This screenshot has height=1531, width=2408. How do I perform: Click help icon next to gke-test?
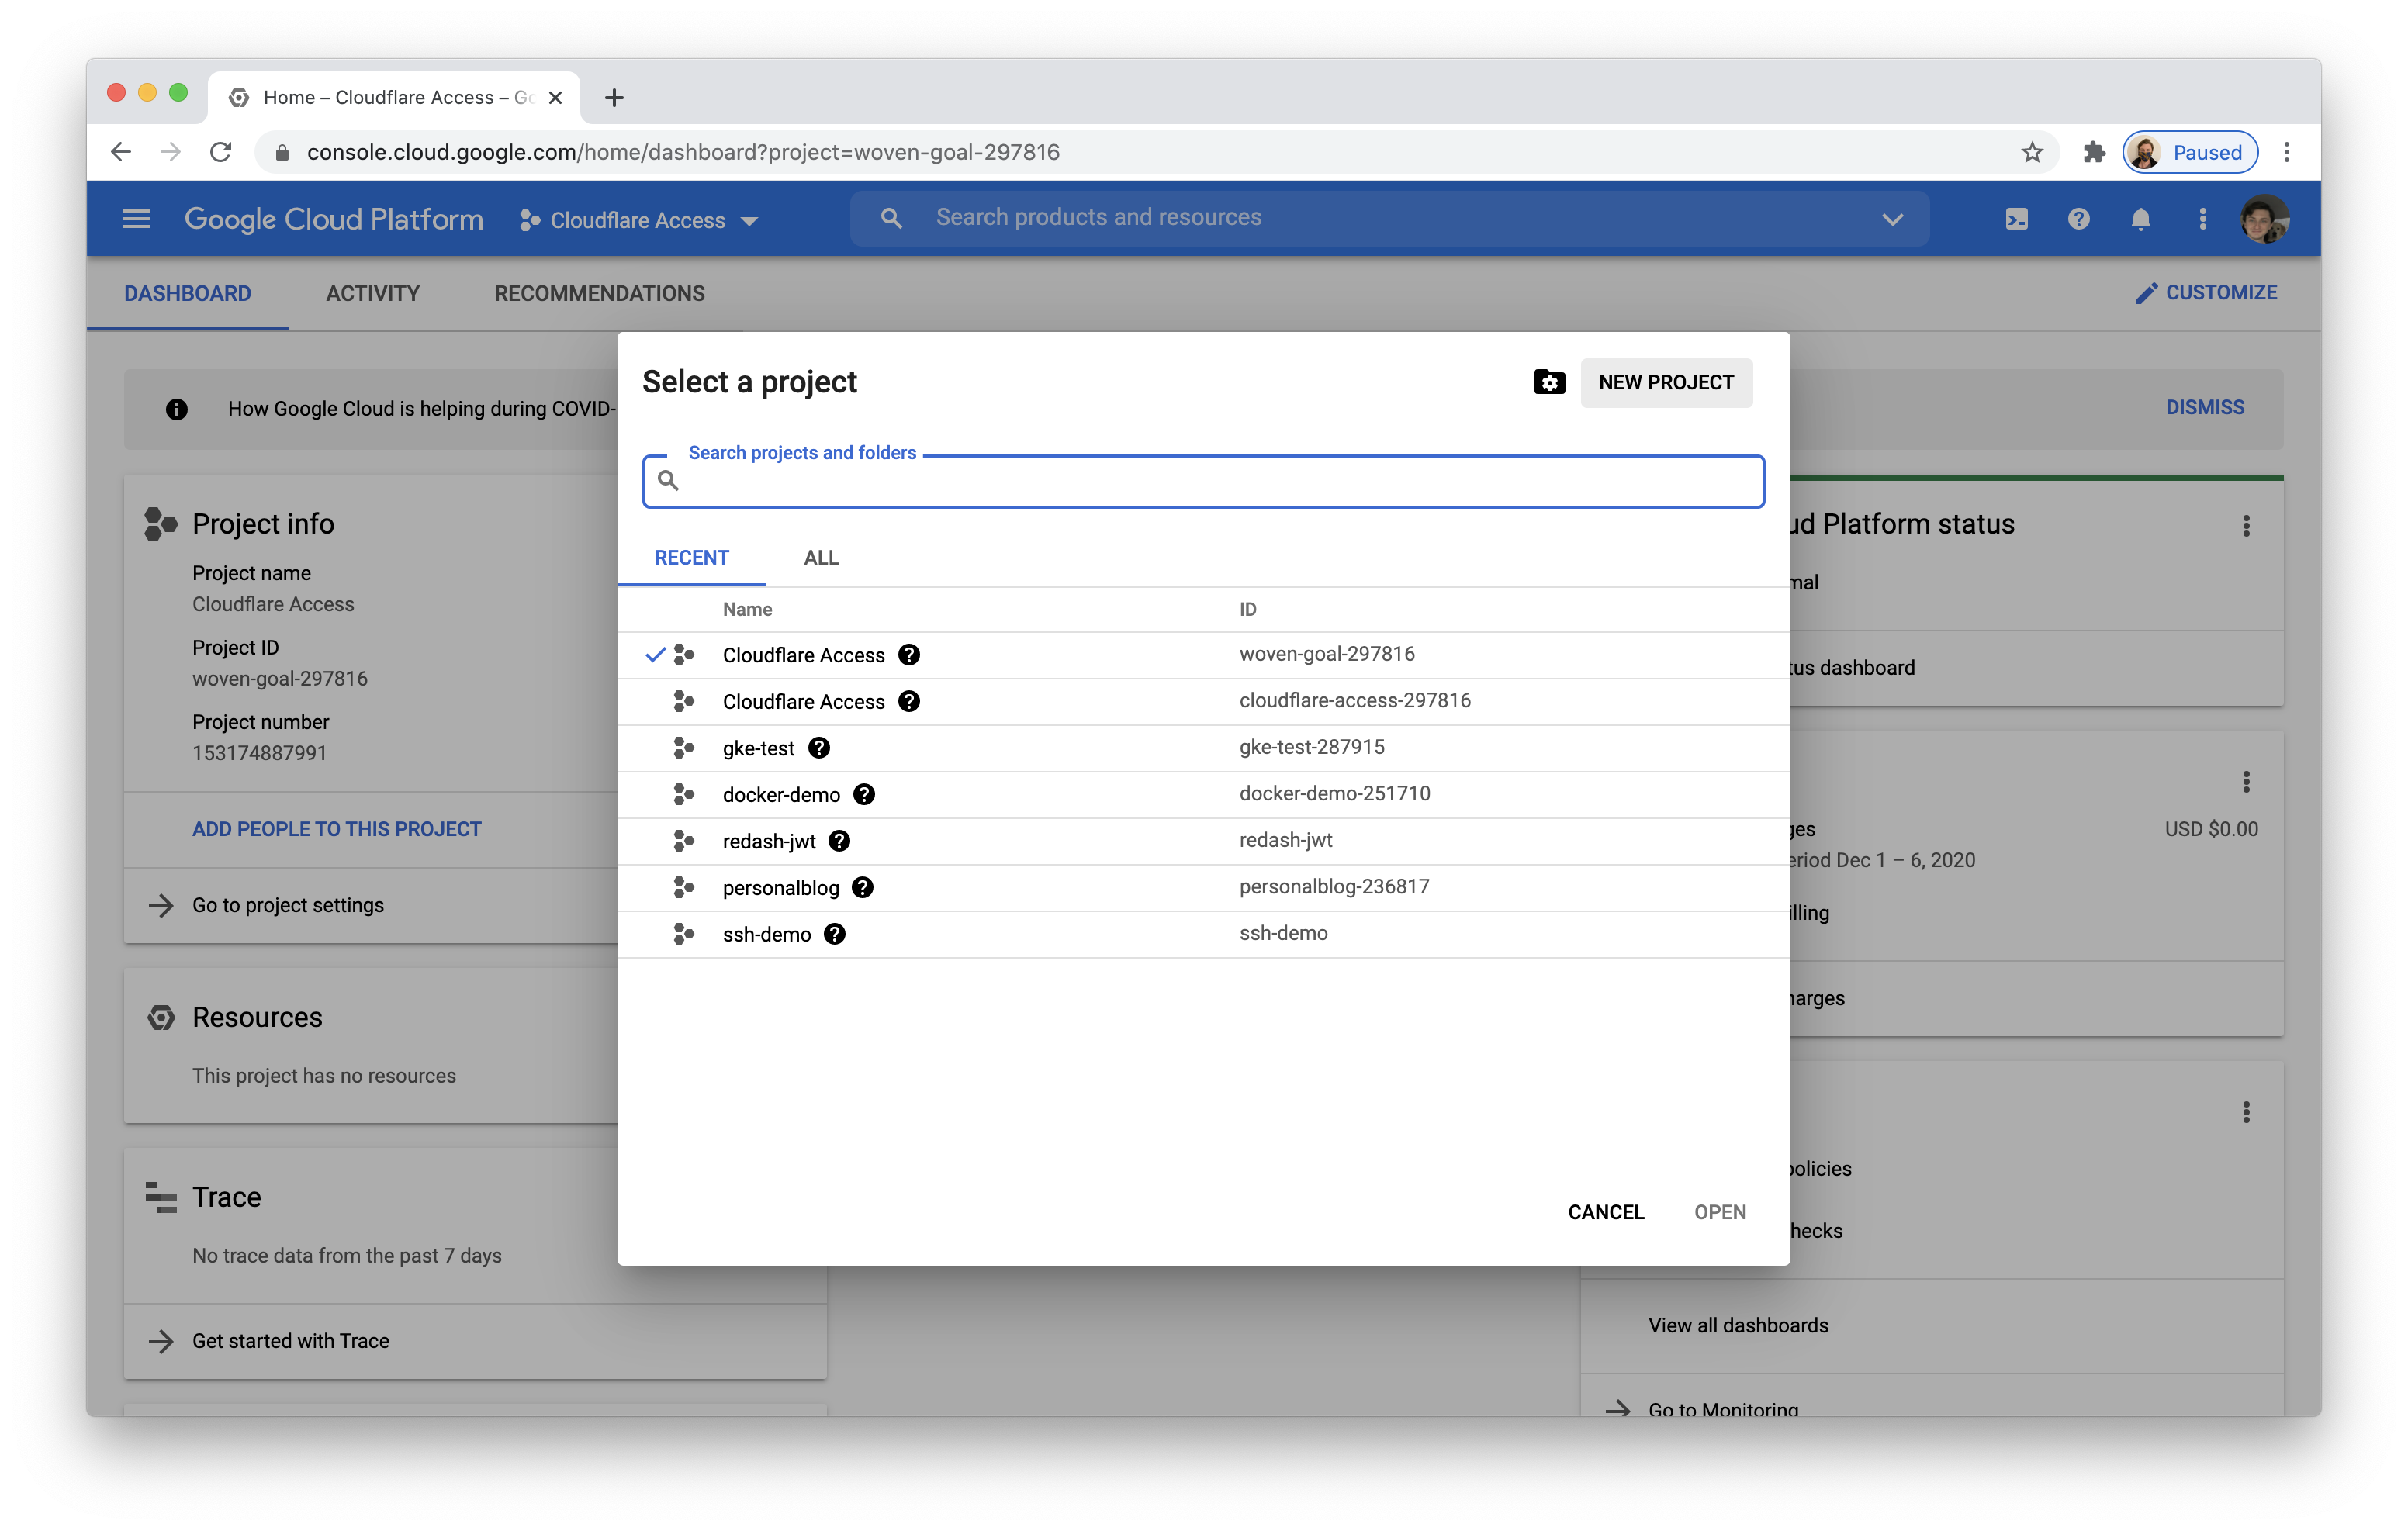click(x=819, y=748)
